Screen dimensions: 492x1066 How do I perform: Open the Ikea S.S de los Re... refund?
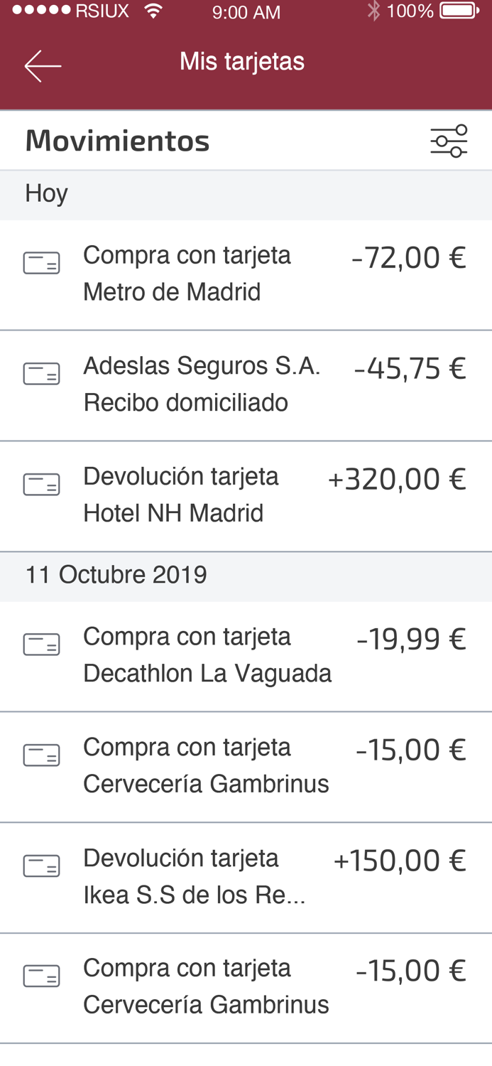click(x=246, y=875)
